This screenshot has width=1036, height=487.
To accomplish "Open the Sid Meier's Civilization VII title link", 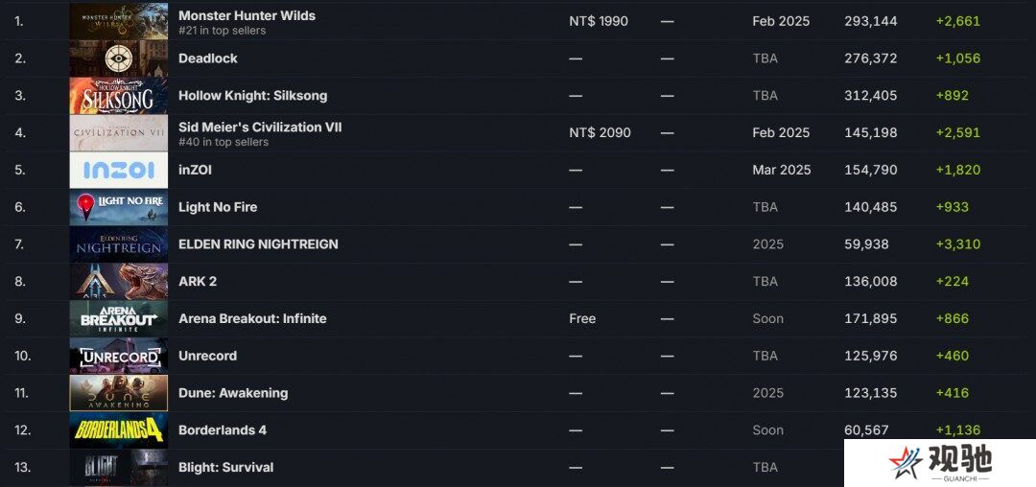I will click(260, 127).
